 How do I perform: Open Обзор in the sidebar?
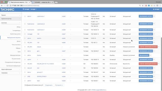coord(18,27)
